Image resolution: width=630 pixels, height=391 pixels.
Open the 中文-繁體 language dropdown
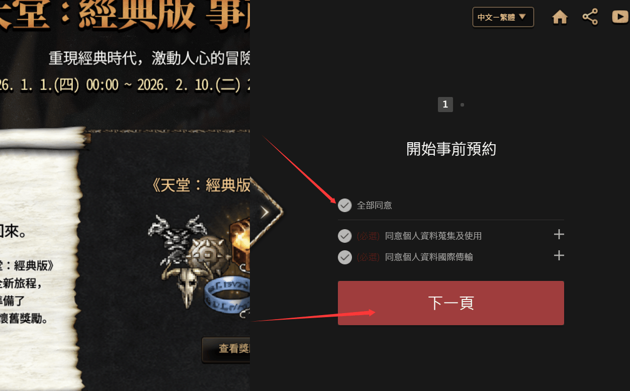point(503,17)
